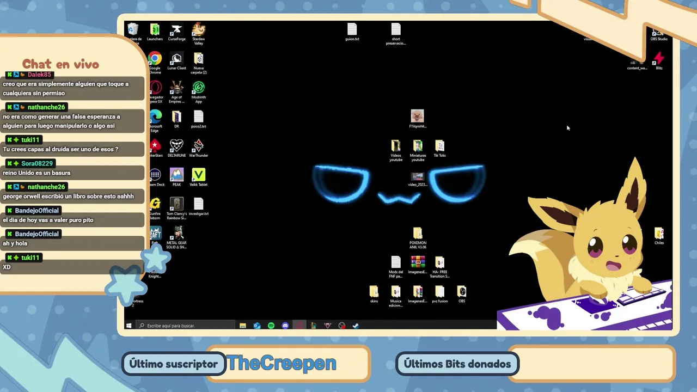
Task: Click tuki11 name above 'XD' message
Action: click(x=30, y=258)
